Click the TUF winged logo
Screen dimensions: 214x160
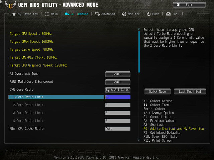point(10,5)
